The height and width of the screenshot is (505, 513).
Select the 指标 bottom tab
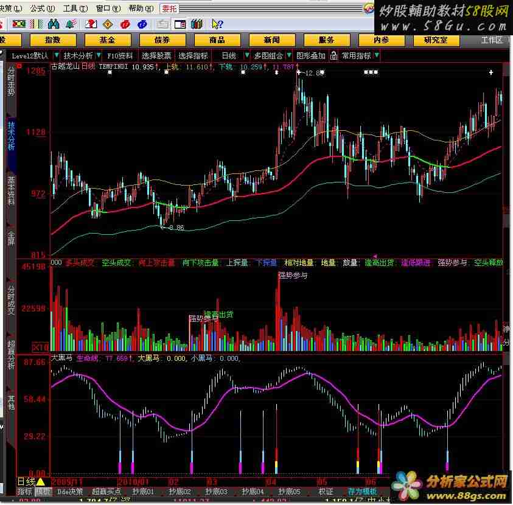point(25,491)
